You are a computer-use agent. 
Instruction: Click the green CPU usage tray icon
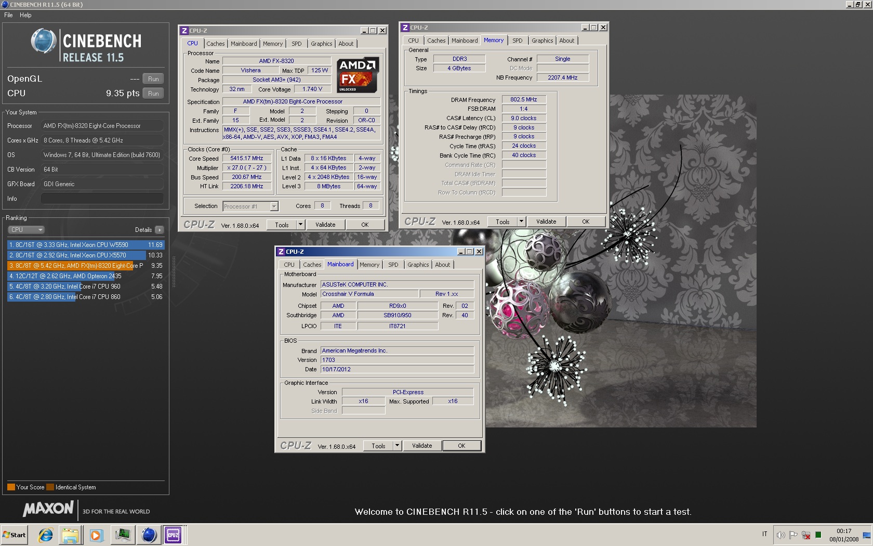click(818, 535)
